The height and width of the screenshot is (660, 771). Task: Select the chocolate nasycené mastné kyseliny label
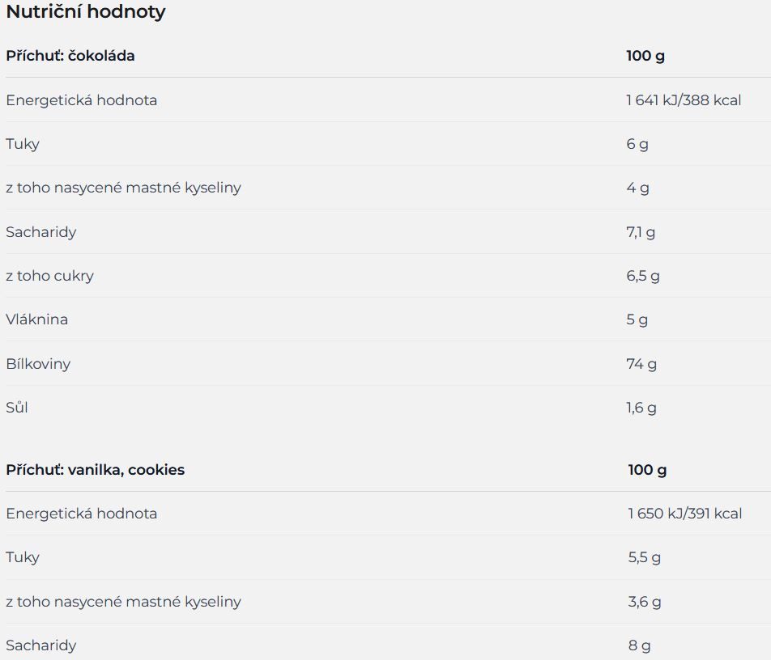point(123,188)
